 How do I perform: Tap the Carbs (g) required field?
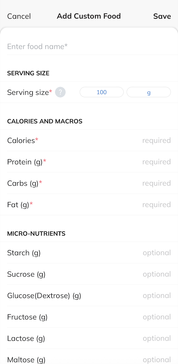click(x=156, y=183)
